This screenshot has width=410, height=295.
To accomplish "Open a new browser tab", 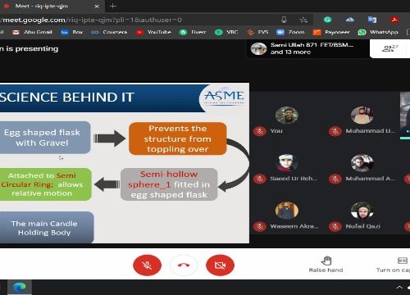I will 113,6.
